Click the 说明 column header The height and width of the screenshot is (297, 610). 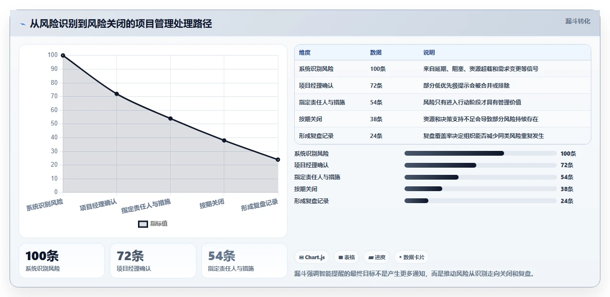429,53
